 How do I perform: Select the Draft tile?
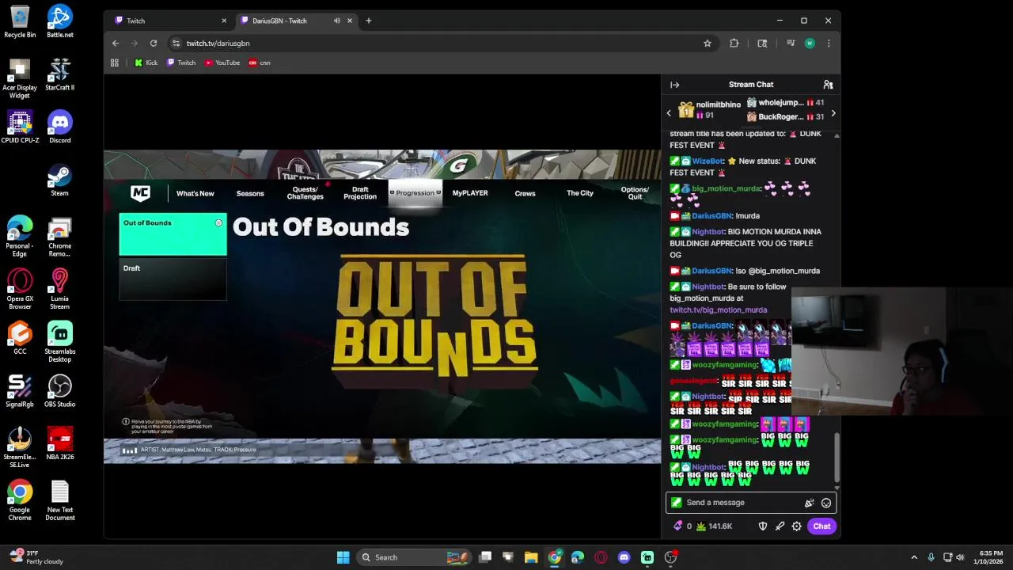tap(173, 280)
